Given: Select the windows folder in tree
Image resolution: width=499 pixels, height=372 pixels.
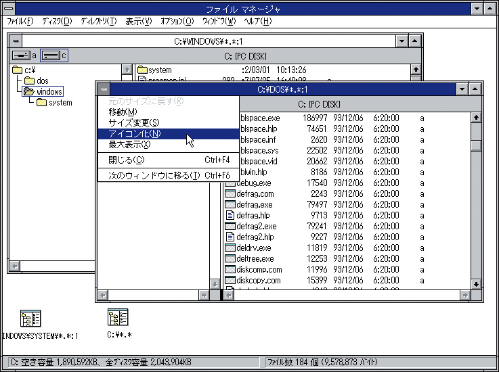Looking at the screenshot, I should click(x=43, y=91).
